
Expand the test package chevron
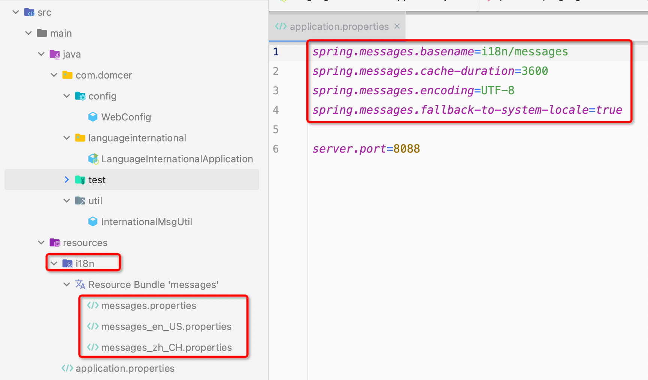(x=67, y=180)
